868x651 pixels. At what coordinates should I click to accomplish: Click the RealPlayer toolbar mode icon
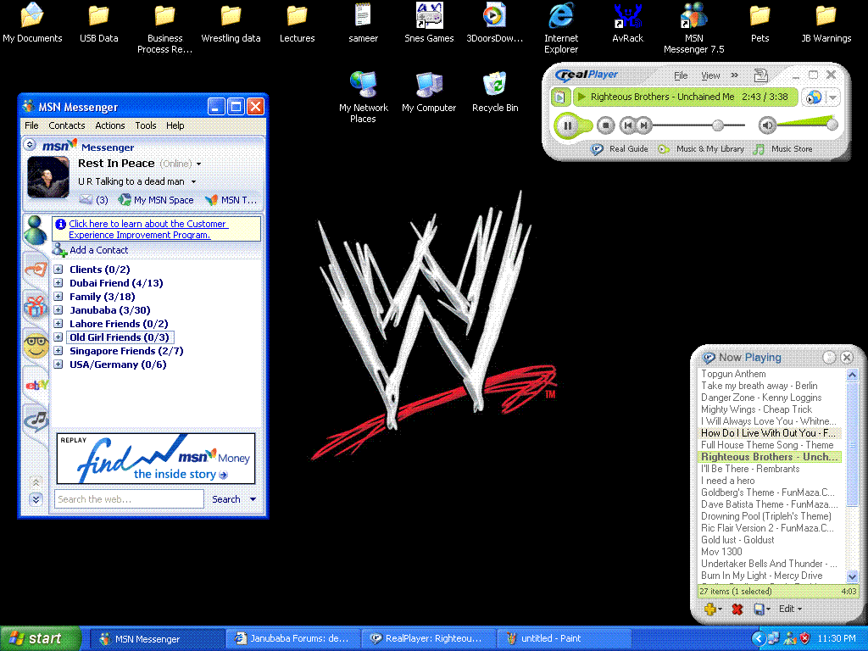pyautogui.click(x=761, y=75)
